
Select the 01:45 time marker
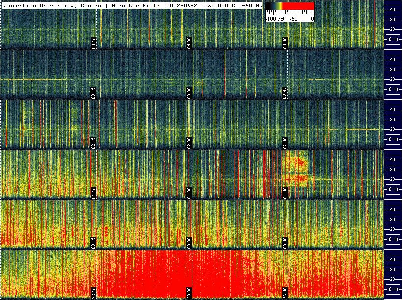(x=285, y=192)
